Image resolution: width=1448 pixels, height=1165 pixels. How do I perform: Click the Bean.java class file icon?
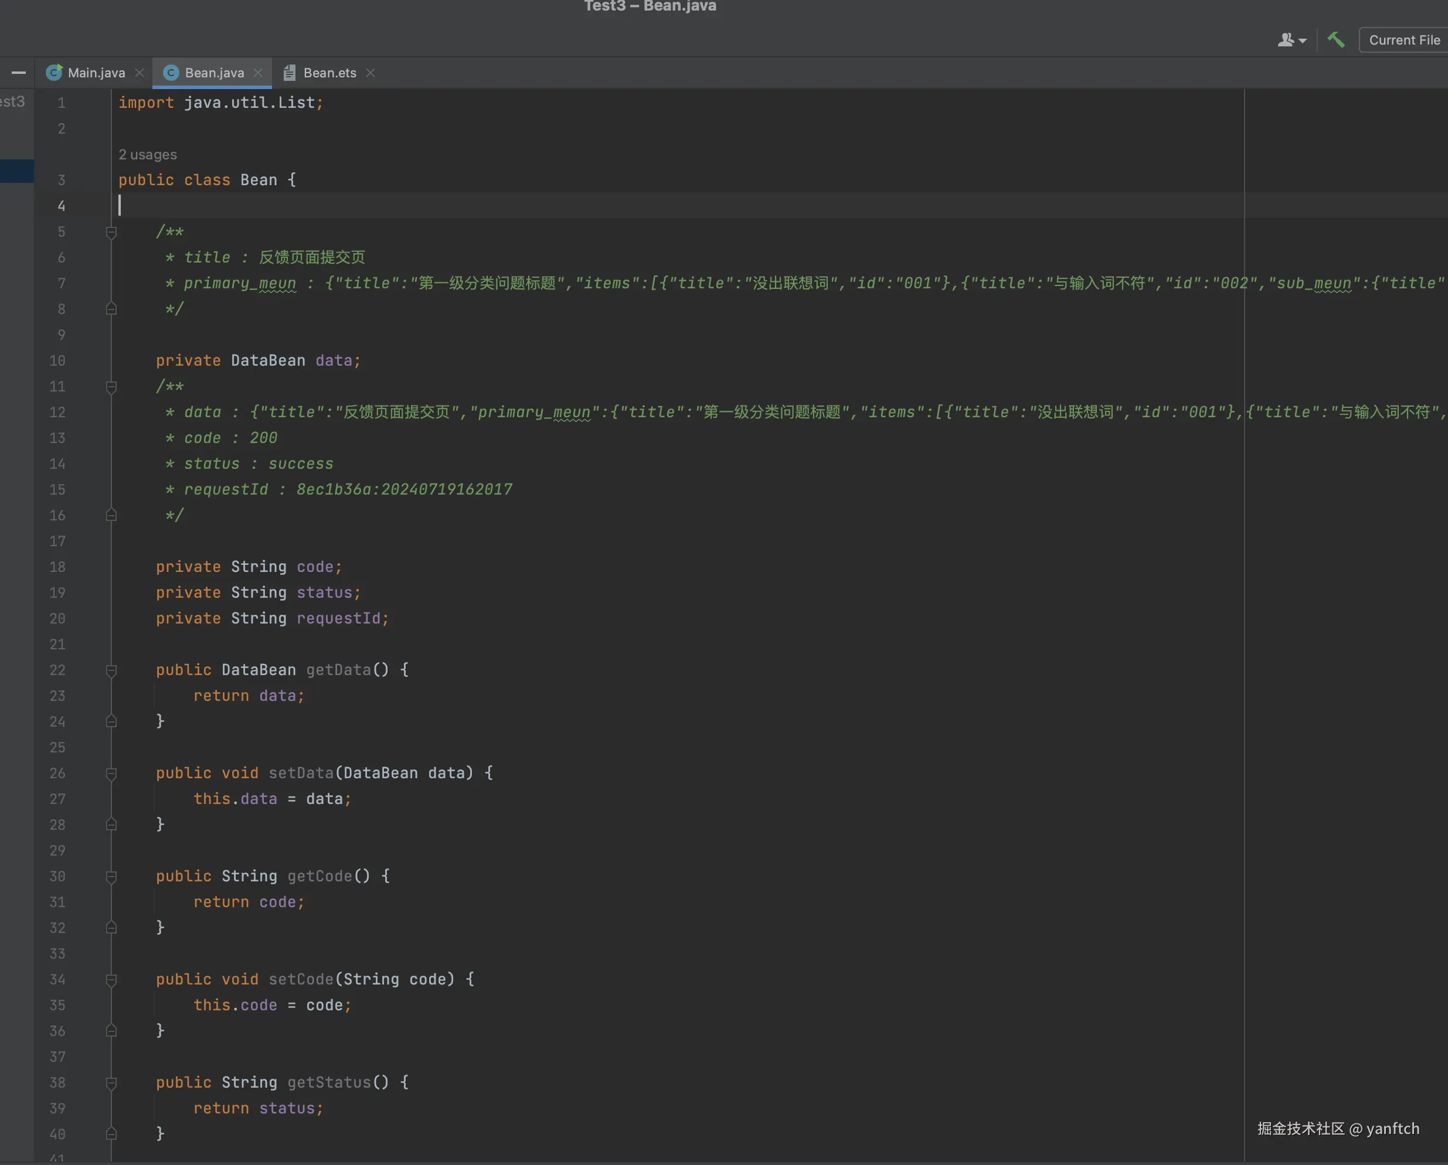coord(171,73)
